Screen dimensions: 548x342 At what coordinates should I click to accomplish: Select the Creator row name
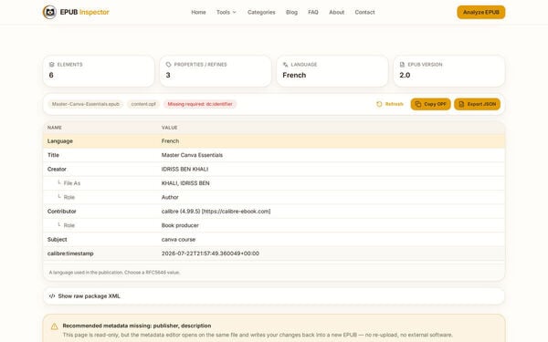point(57,170)
